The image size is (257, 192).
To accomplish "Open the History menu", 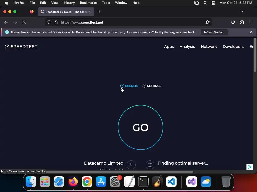I will click(69, 3).
